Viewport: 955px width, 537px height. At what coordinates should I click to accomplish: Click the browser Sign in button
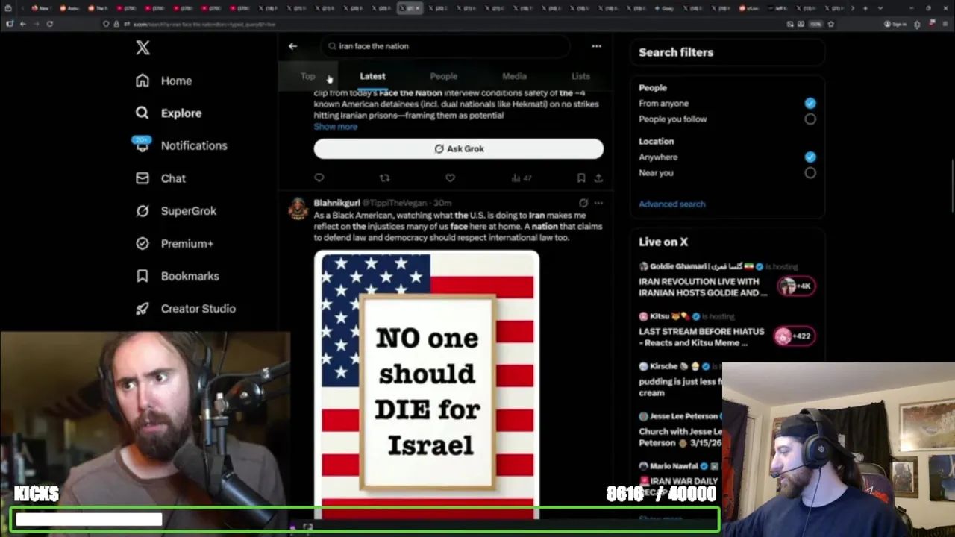897,24
